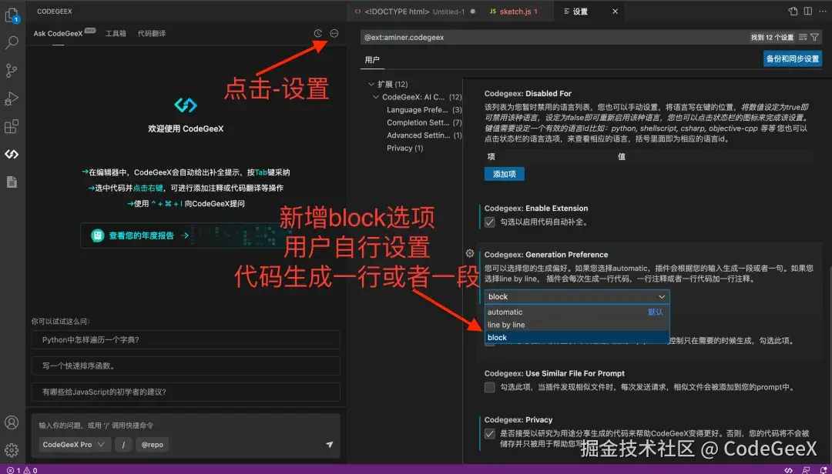Open the Manage gear in activity bar
Image resolution: width=832 pixels, height=474 pixels.
(x=12, y=450)
